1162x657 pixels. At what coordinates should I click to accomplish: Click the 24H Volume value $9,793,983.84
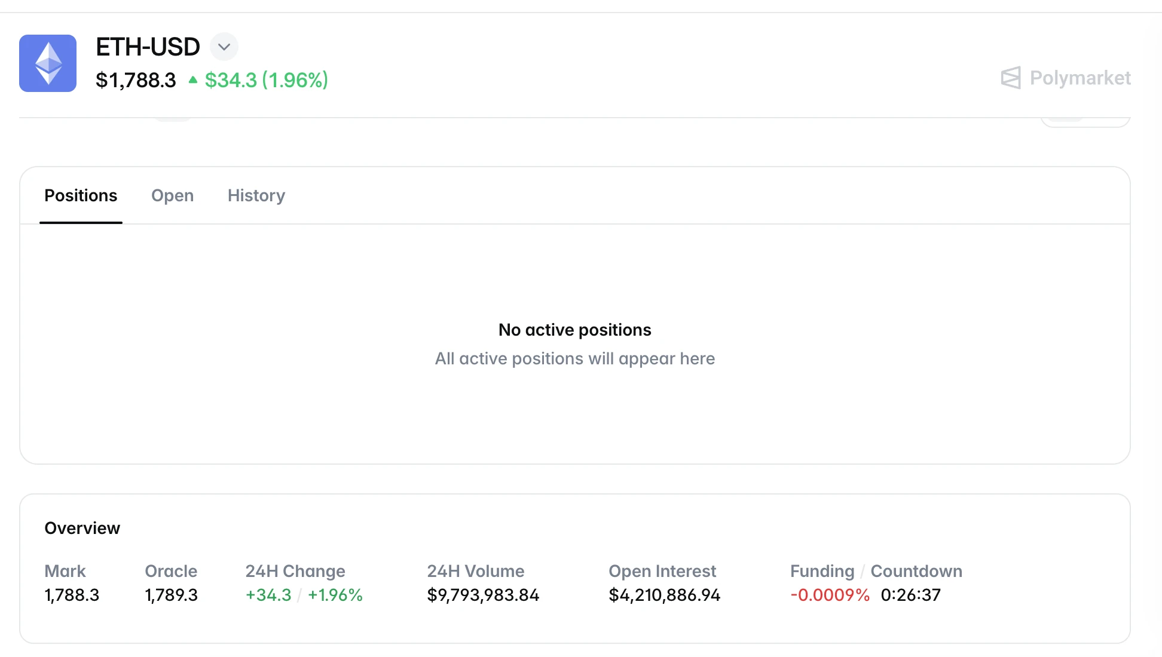483,595
